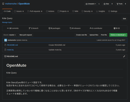This screenshot has height=102, width=130.
Task: Open the Insights tab
Action: 100,11
